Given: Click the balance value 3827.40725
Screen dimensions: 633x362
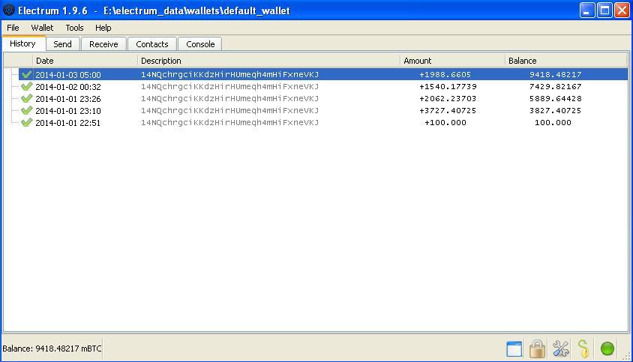Looking at the screenshot, I should pos(556,111).
